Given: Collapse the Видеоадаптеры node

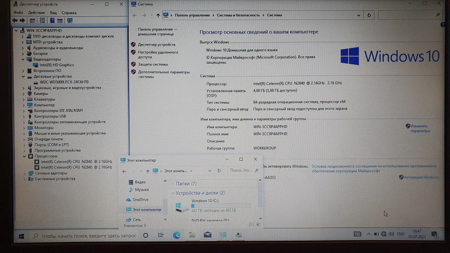Looking at the screenshot, I should [x=23, y=59].
